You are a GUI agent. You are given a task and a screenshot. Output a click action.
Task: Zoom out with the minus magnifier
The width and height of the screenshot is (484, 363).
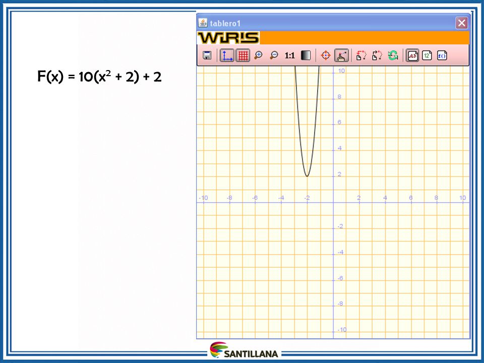click(274, 55)
